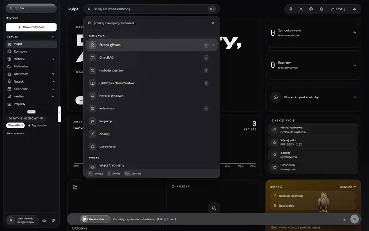
Task: Click the plus icon in assistant input bar
Action: [74, 219]
